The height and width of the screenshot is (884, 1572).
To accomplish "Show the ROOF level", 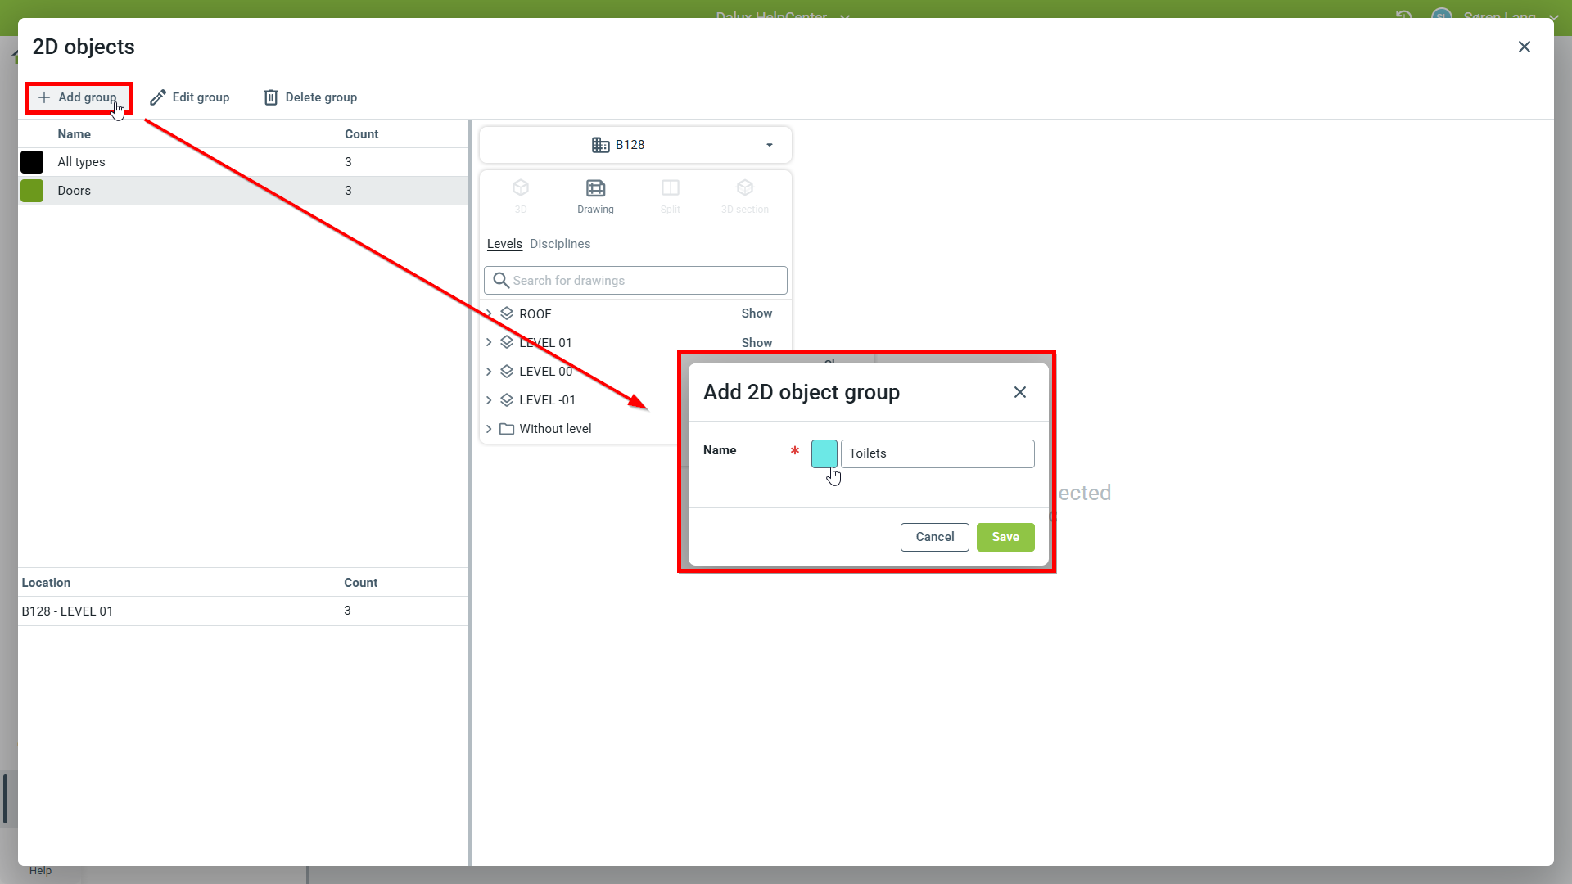I will coord(757,313).
